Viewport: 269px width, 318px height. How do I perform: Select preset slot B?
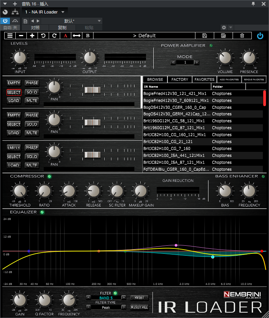click(88, 36)
